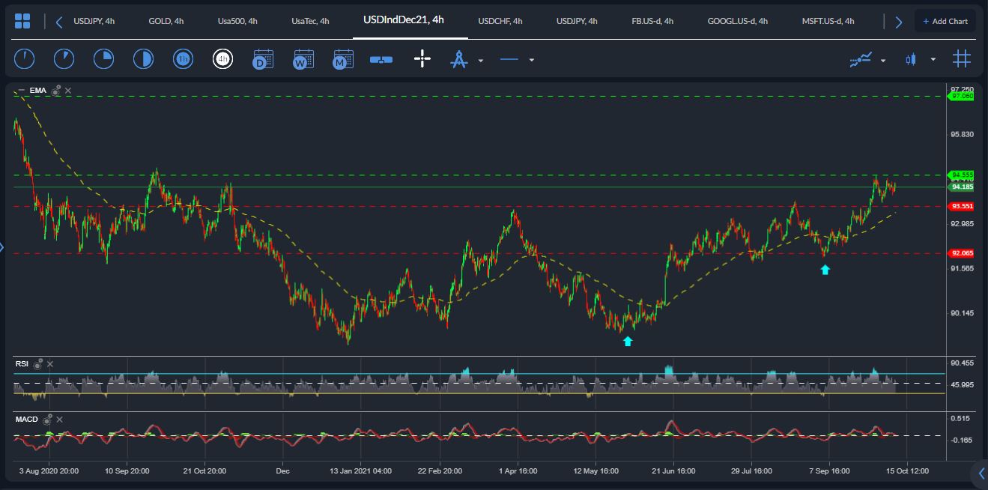988x490 pixels.
Task: Select the Monthly calendar timeframe icon
Action: click(342, 58)
